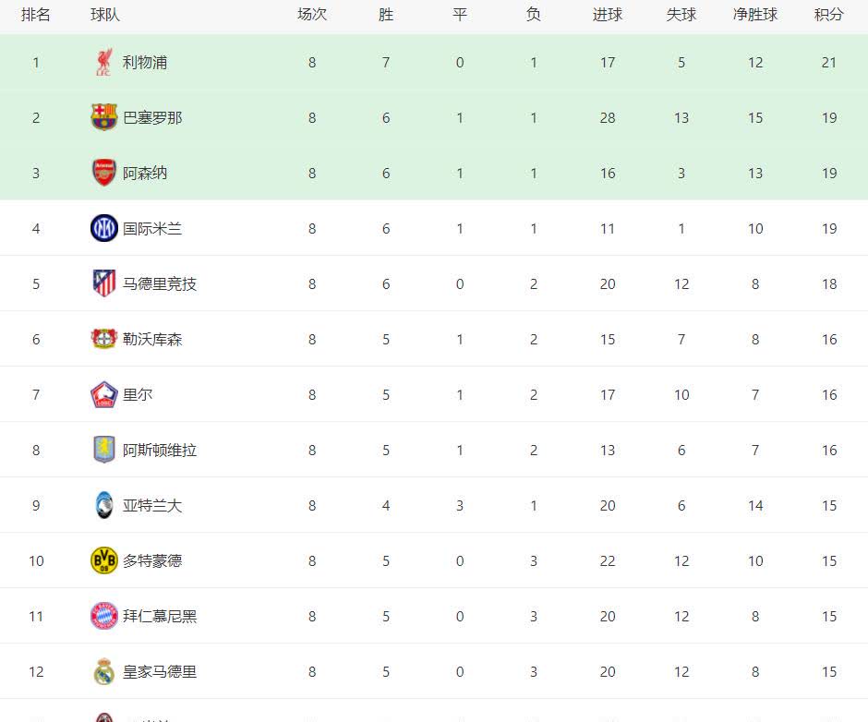Click the Lille club crest icon
Screen dimensions: 868x722
103,394
